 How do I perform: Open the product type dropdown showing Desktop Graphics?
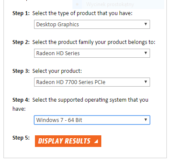pyautogui.click(x=92, y=25)
